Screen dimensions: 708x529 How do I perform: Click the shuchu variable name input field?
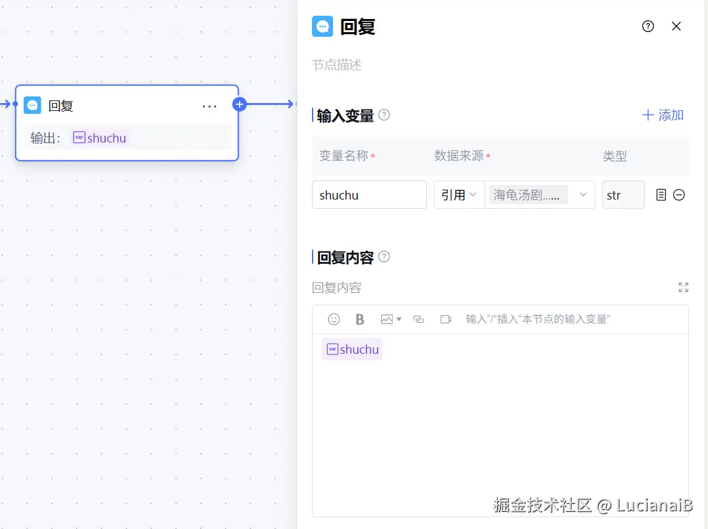tap(369, 194)
